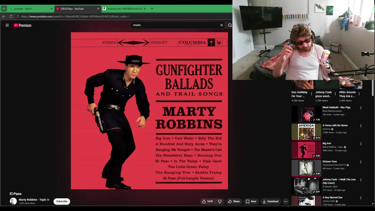This screenshot has width=375, height=211.
Task: Open a new browser tab
Action: click(x=152, y=9)
